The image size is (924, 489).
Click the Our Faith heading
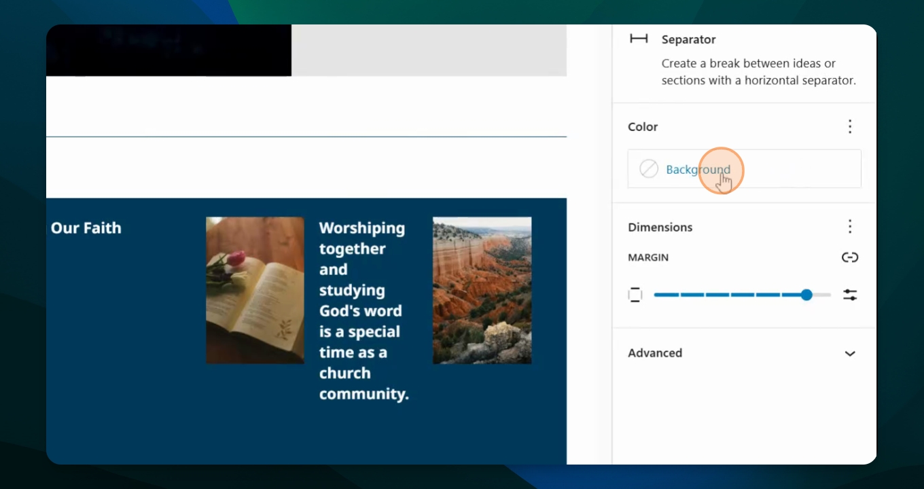coord(86,228)
